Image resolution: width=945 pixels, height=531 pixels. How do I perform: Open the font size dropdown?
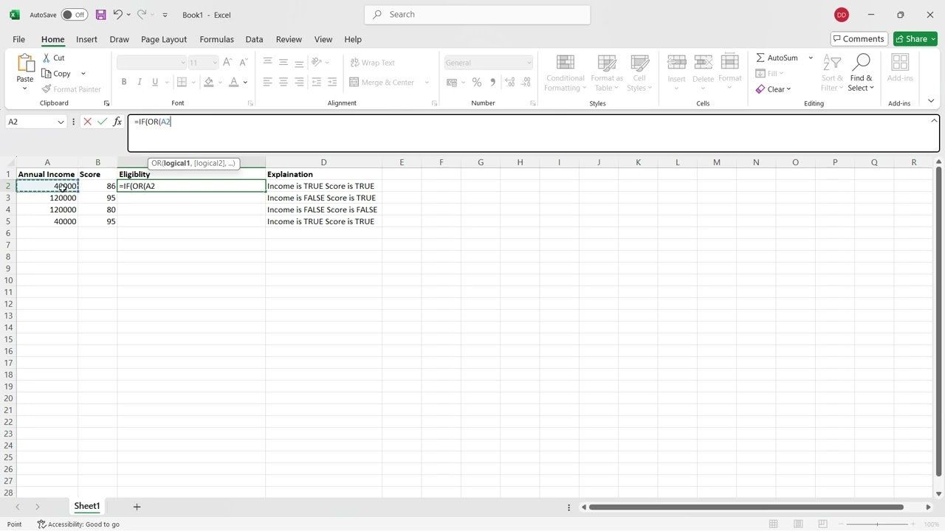(215, 63)
